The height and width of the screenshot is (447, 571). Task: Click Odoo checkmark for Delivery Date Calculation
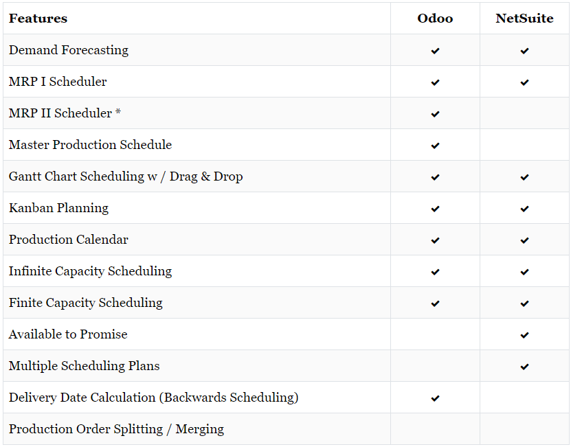tap(435, 398)
